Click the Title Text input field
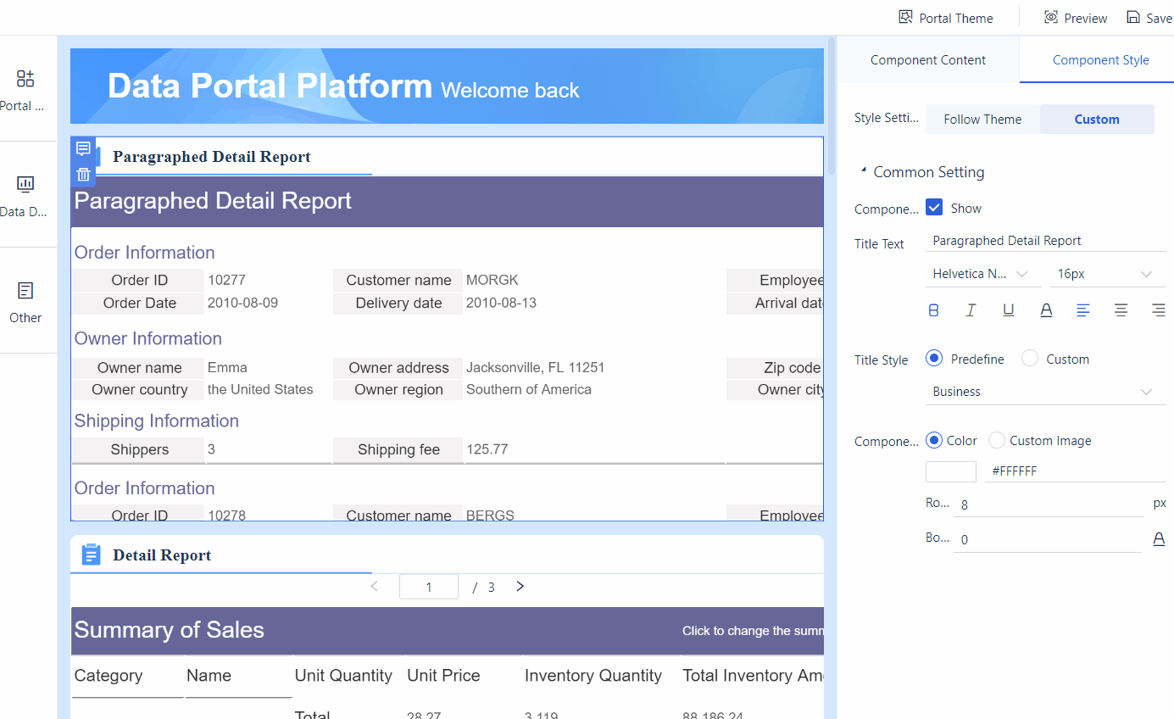Viewport: 1174px width, 719px height. point(1046,241)
